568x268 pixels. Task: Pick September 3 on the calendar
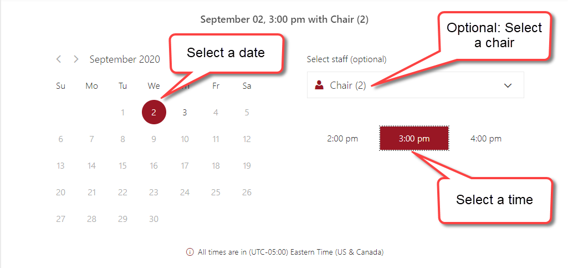pos(185,113)
